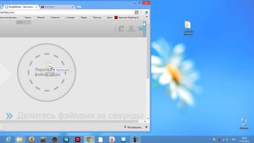Click the red tray icon beside network

click(x=219, y=139)
